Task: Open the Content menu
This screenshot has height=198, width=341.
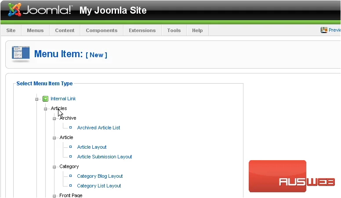Action: [65, 30]
